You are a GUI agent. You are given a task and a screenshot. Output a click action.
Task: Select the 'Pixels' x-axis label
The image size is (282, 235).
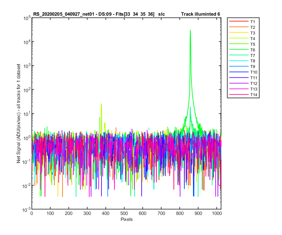click(x=127, y=219)
